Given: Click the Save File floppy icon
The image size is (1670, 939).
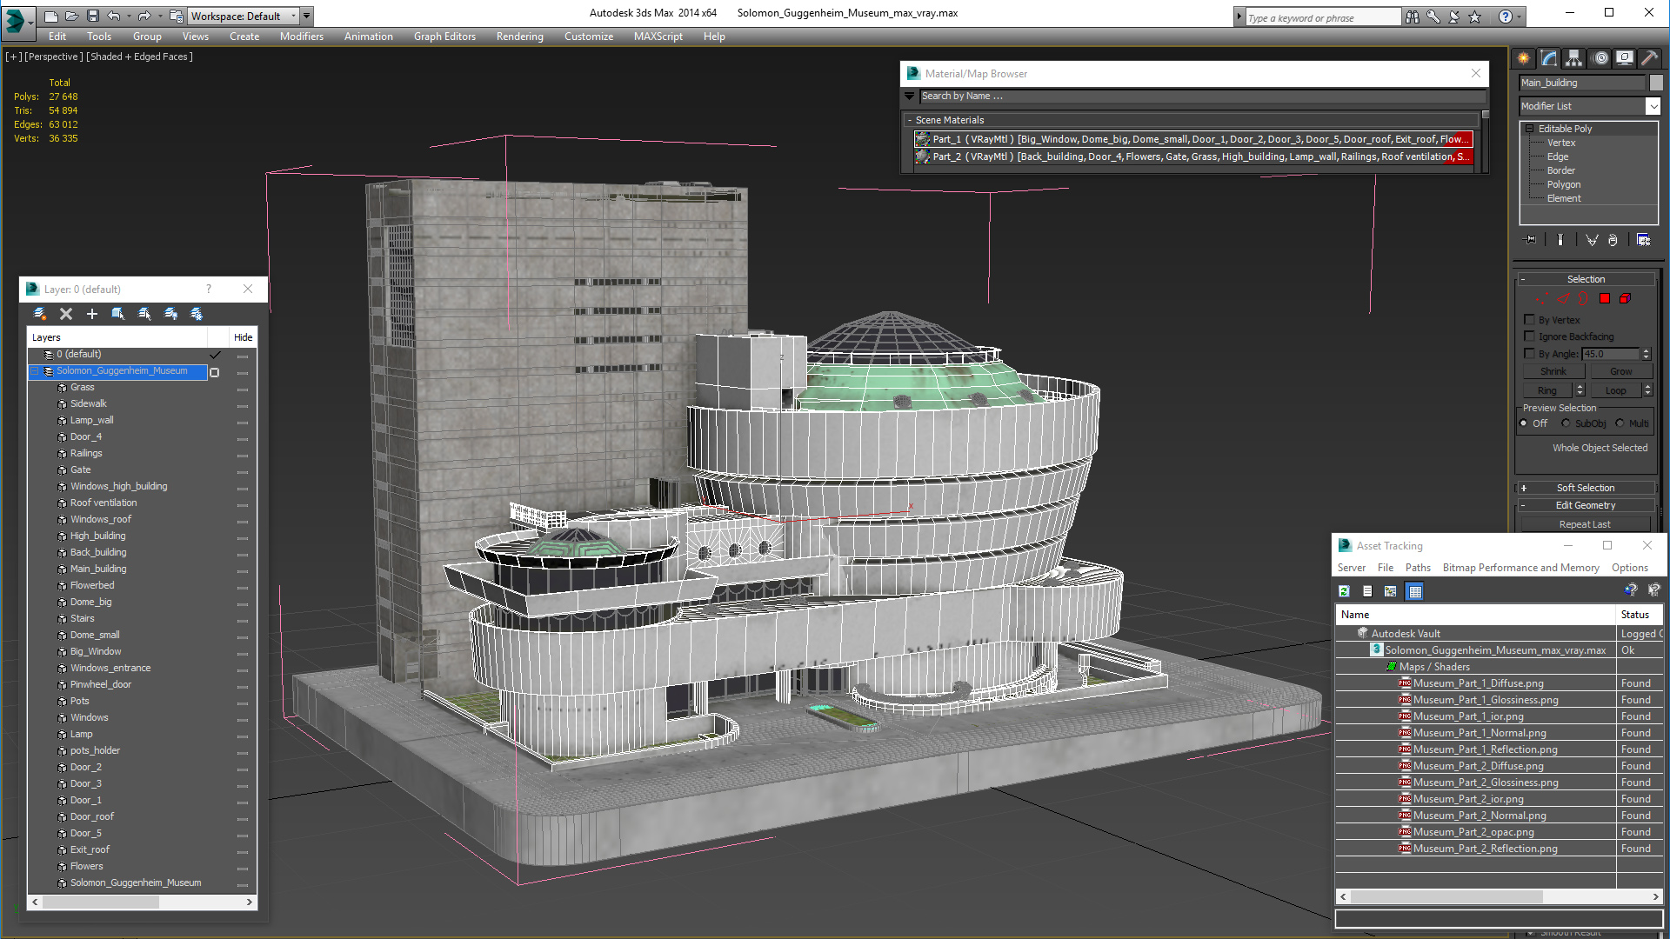Looking at the screenshot, I should pyautogui.click(x=93, y=16).
